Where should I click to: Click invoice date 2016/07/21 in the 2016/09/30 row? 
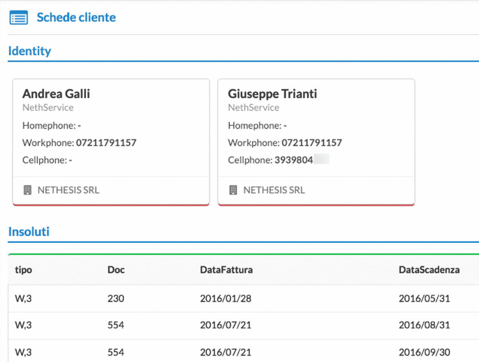226,352
